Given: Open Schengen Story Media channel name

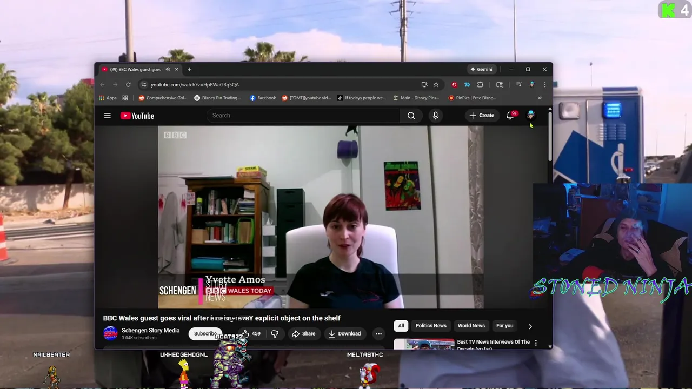Looking at the screenshot, I should point(150,331).
